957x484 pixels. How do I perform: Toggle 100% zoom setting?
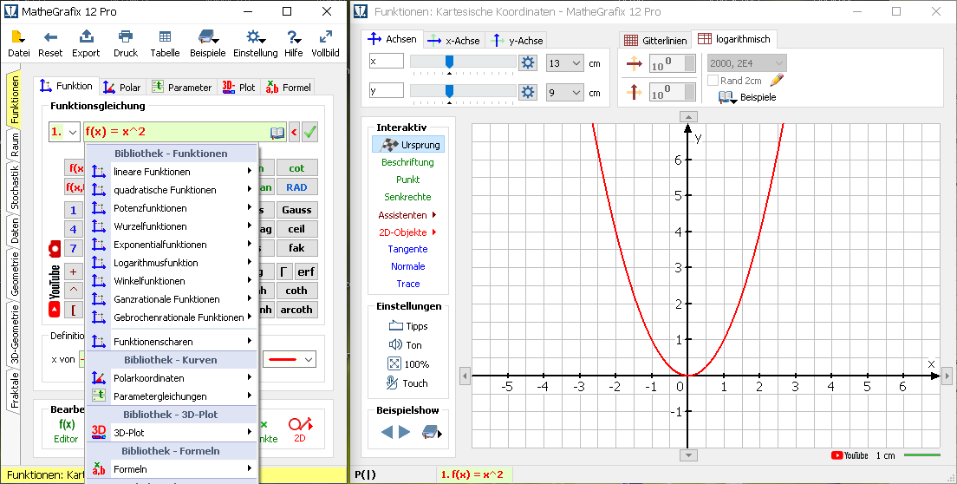click(408, 363)
